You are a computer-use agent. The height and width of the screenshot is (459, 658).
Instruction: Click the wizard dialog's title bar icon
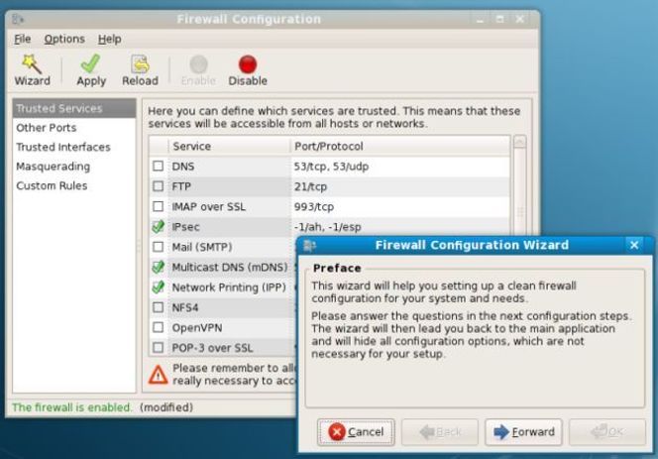tap(310, 245)
